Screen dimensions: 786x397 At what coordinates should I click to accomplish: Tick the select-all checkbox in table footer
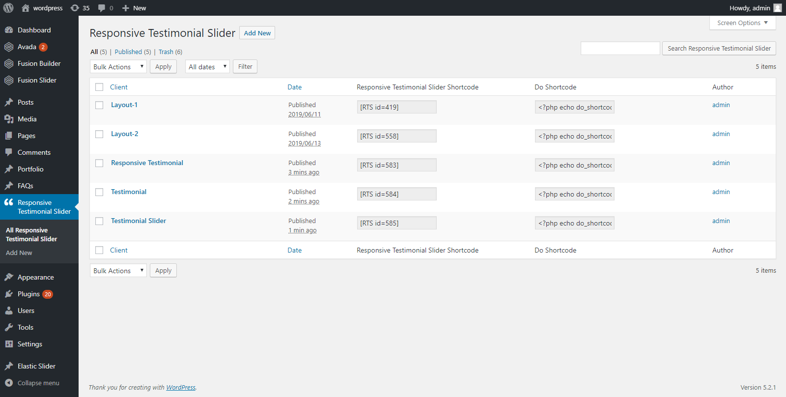tap(99, 250)
